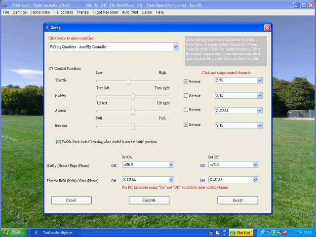This screenshot has width=316, height=237.
Task: Click the ClearView app icon in the main title bar
Action: click(4, 5)
